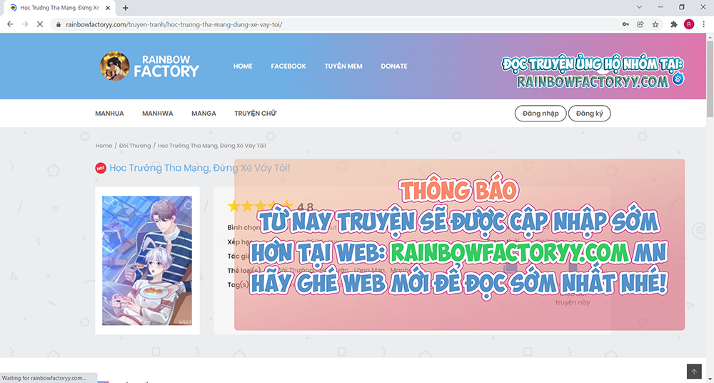Bookmark this page with the star icon
714x383 pixels.
coord(655,24)
